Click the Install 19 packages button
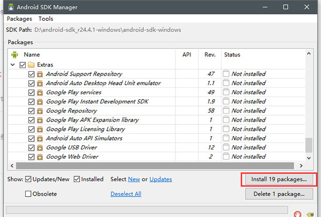The image size is (321, 217). (x=279, y=179)
